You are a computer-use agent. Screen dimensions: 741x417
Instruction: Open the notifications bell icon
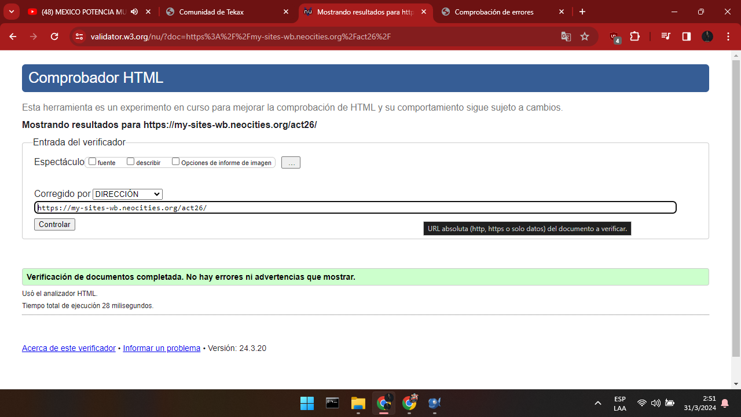point(725,403)
